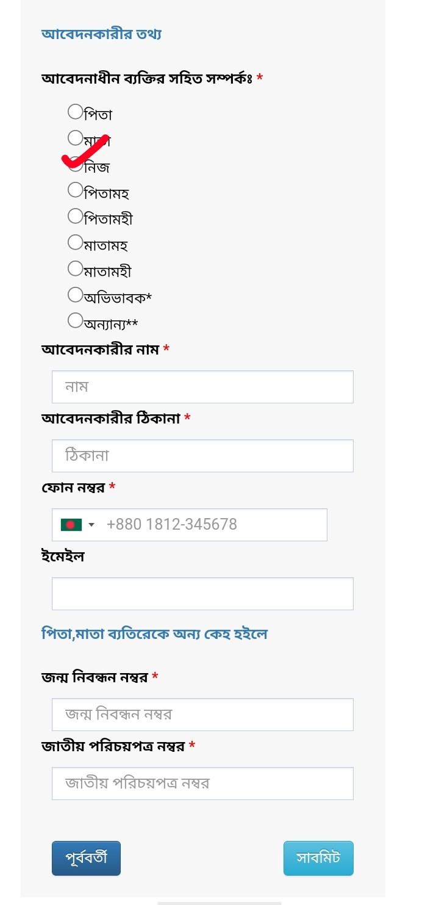Click the ইমেইল email input box
The width and height of the screenshot is (439, 905).
click(202, 594)
